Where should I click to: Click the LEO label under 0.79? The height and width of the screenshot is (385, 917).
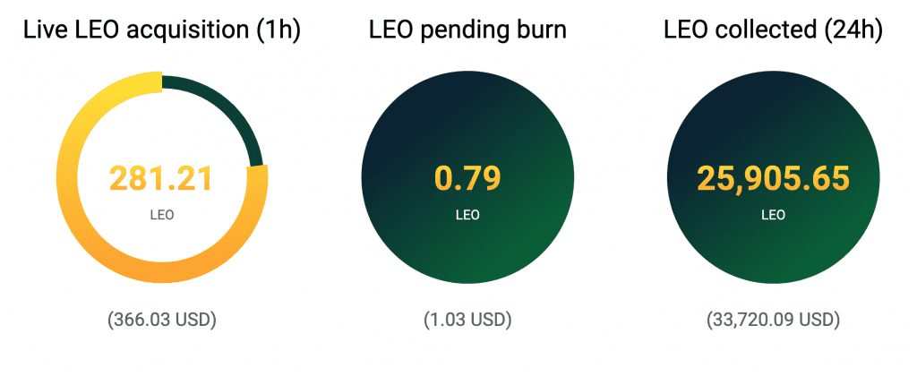(467, 215)
